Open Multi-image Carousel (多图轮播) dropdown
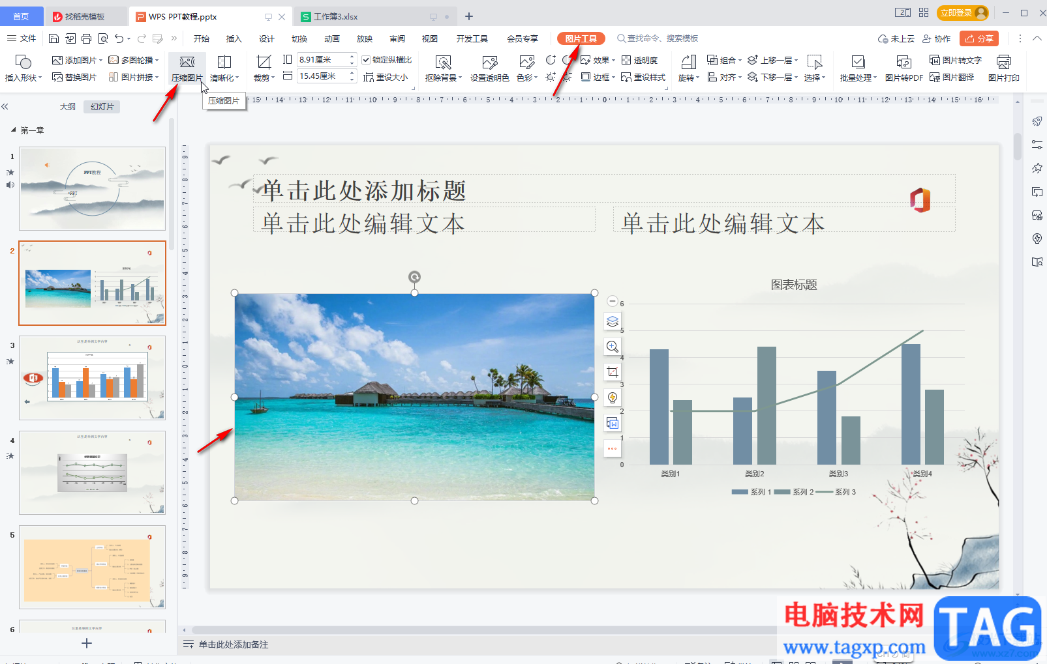Screen dimensions: 1047x664 point(133,60)
